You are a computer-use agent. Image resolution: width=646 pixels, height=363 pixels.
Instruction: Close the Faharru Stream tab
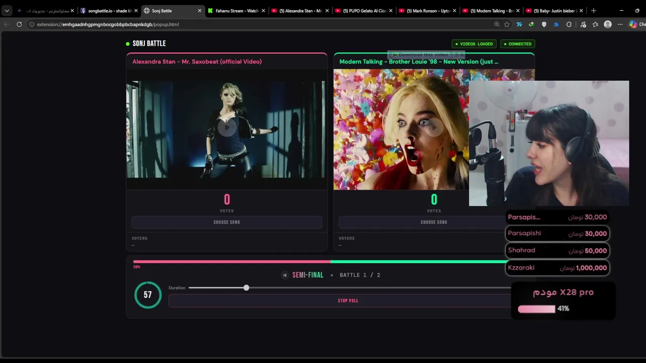click(263, 11)
